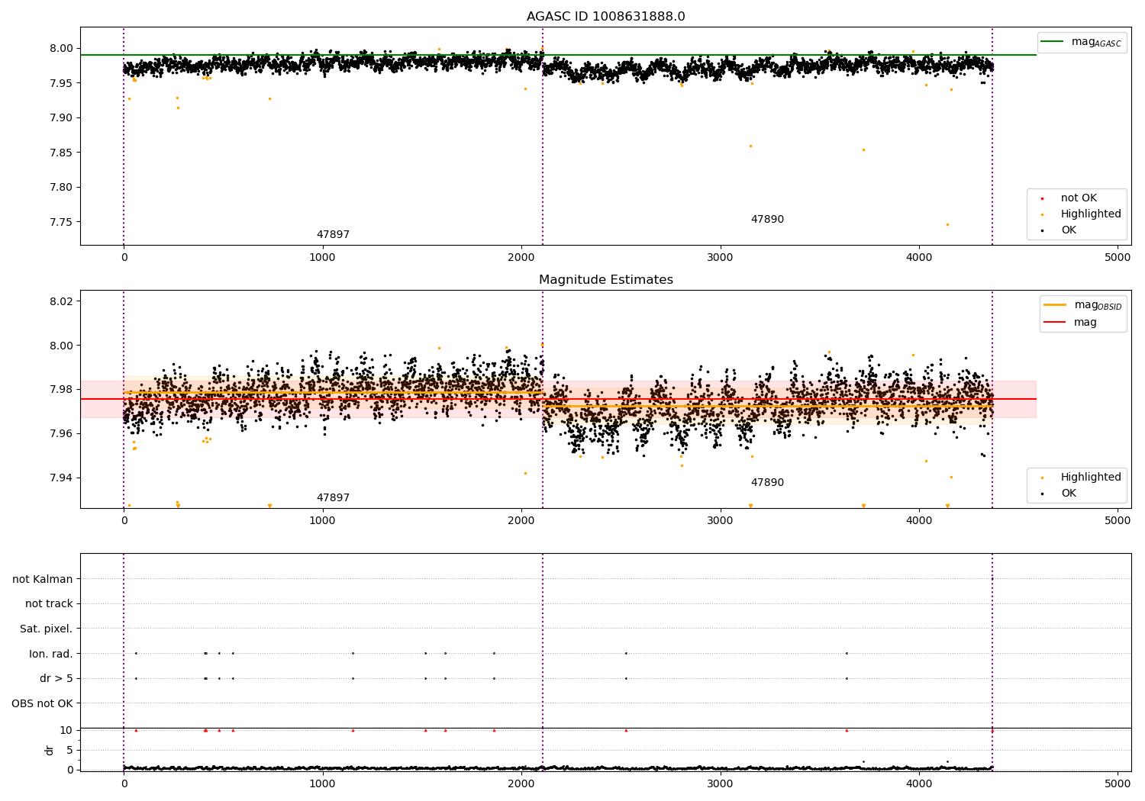Click the 8.02 tick on the middle y-axis
This screenshot has width=1145, height=801.
[61, 301]
